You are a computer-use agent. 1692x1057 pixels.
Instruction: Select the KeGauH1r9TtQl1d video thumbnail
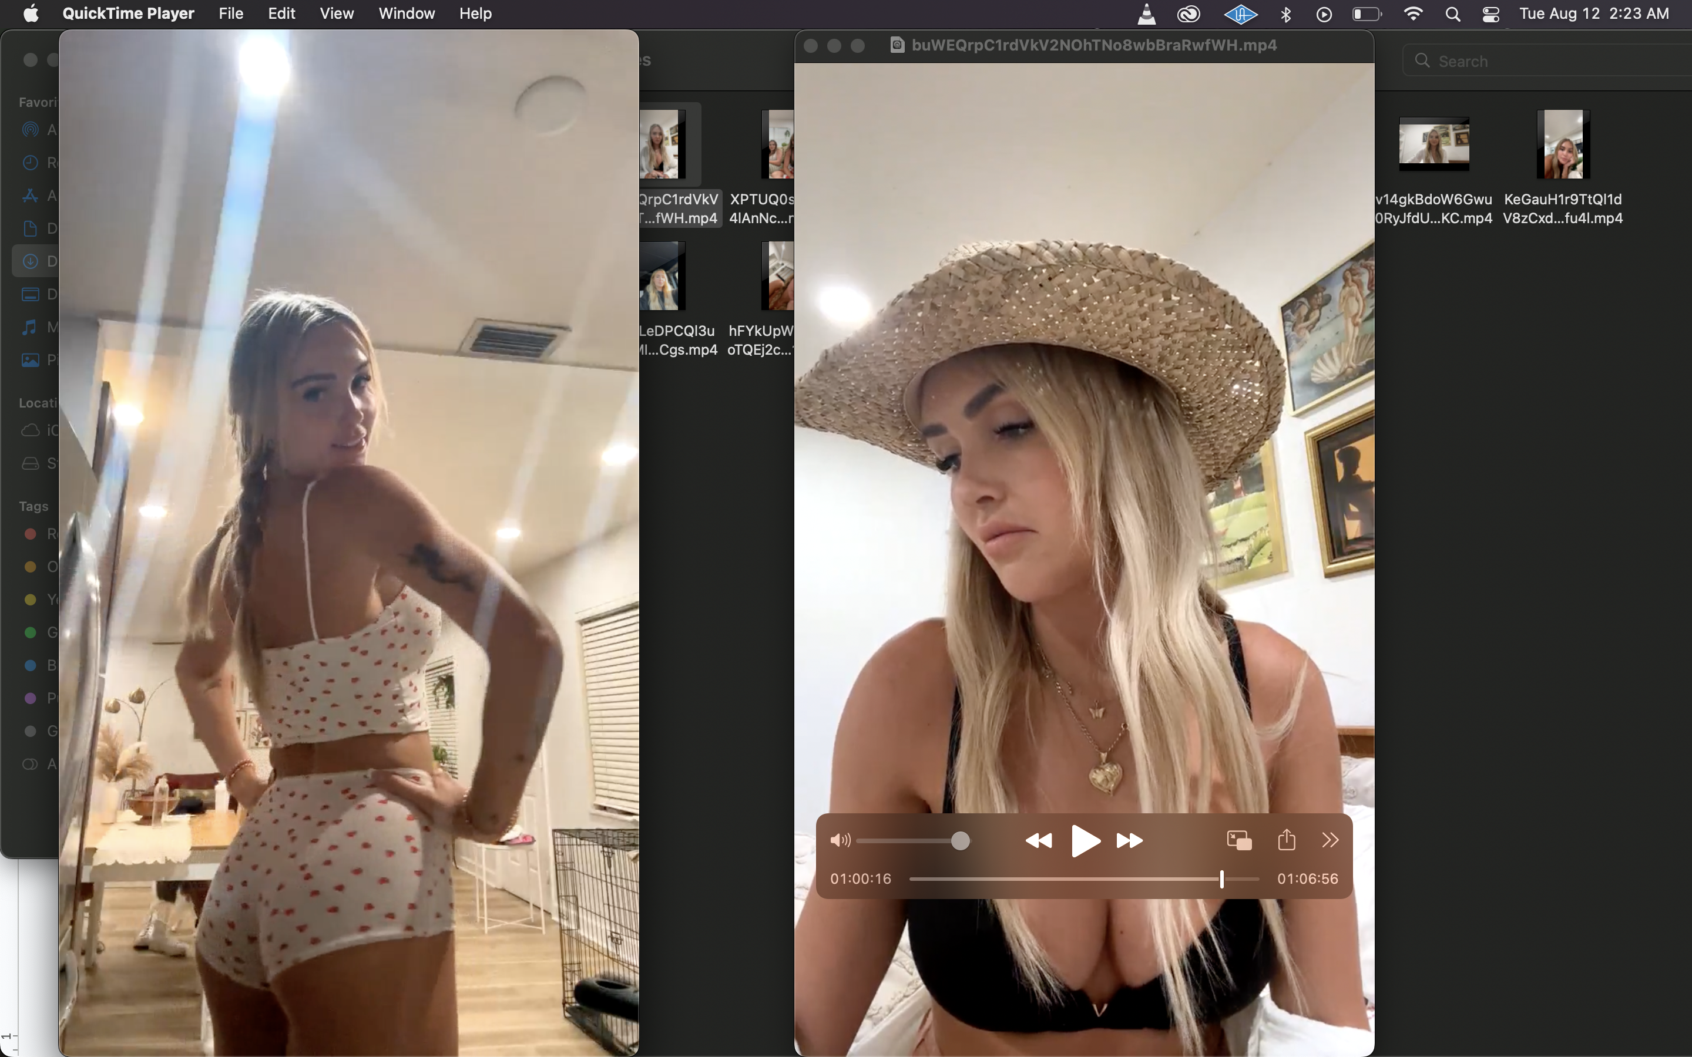(x=1563, y=144)
